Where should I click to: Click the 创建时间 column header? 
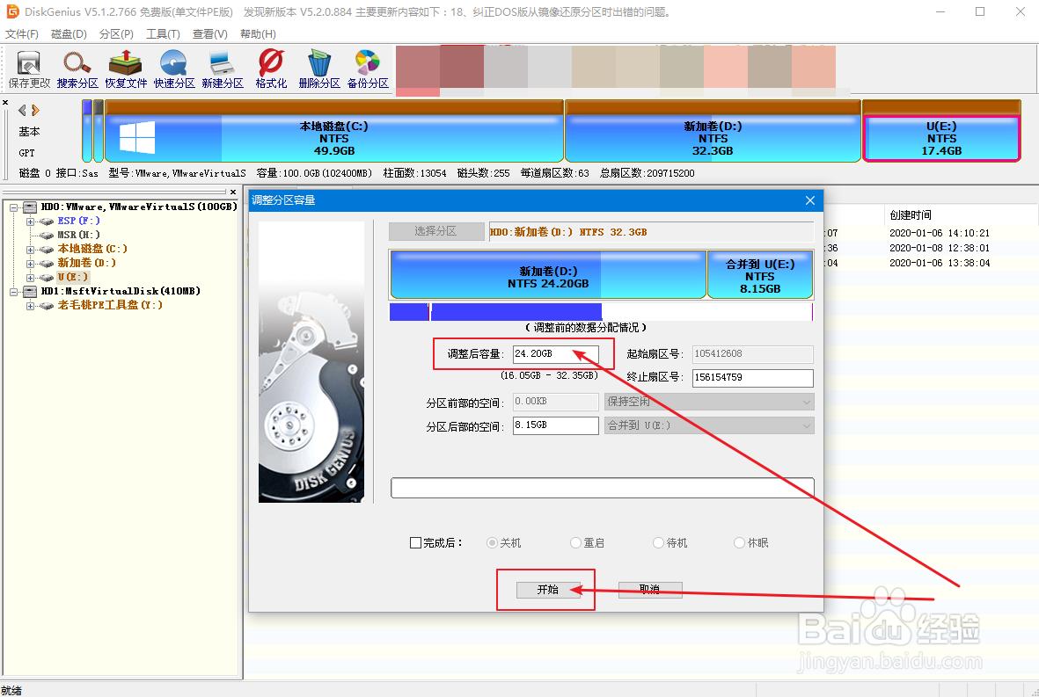click(x=911, y=215)
